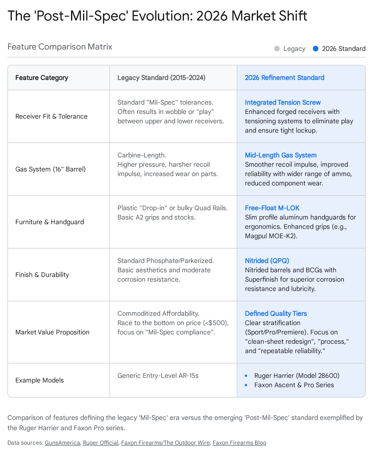
Task: Click the 2026 Refinement Standard header
Action: point(284,78)
